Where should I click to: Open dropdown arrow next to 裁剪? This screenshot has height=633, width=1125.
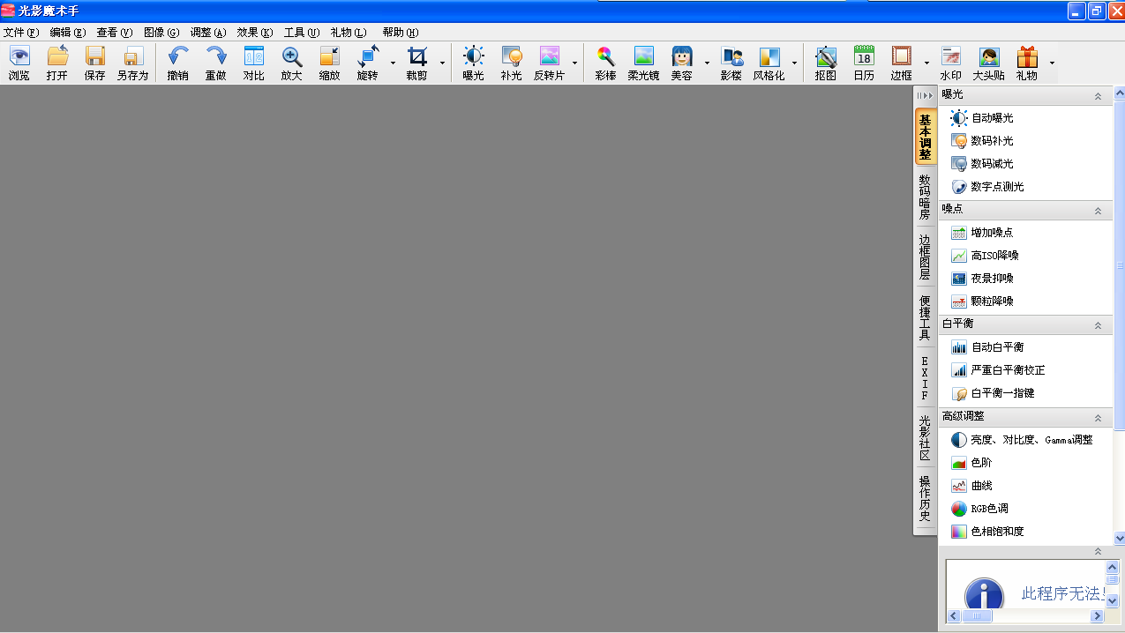click(x=442, y=63)
